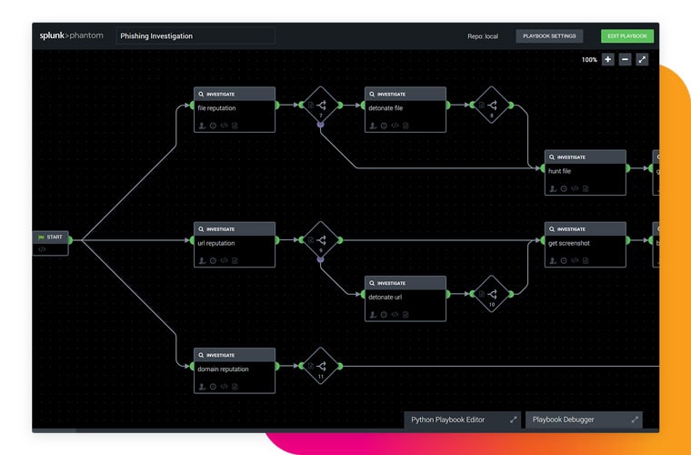The height and width of the screenshot is (455, 691).
Task: Click the domain reputation delay clock icon
Action: 213,387
